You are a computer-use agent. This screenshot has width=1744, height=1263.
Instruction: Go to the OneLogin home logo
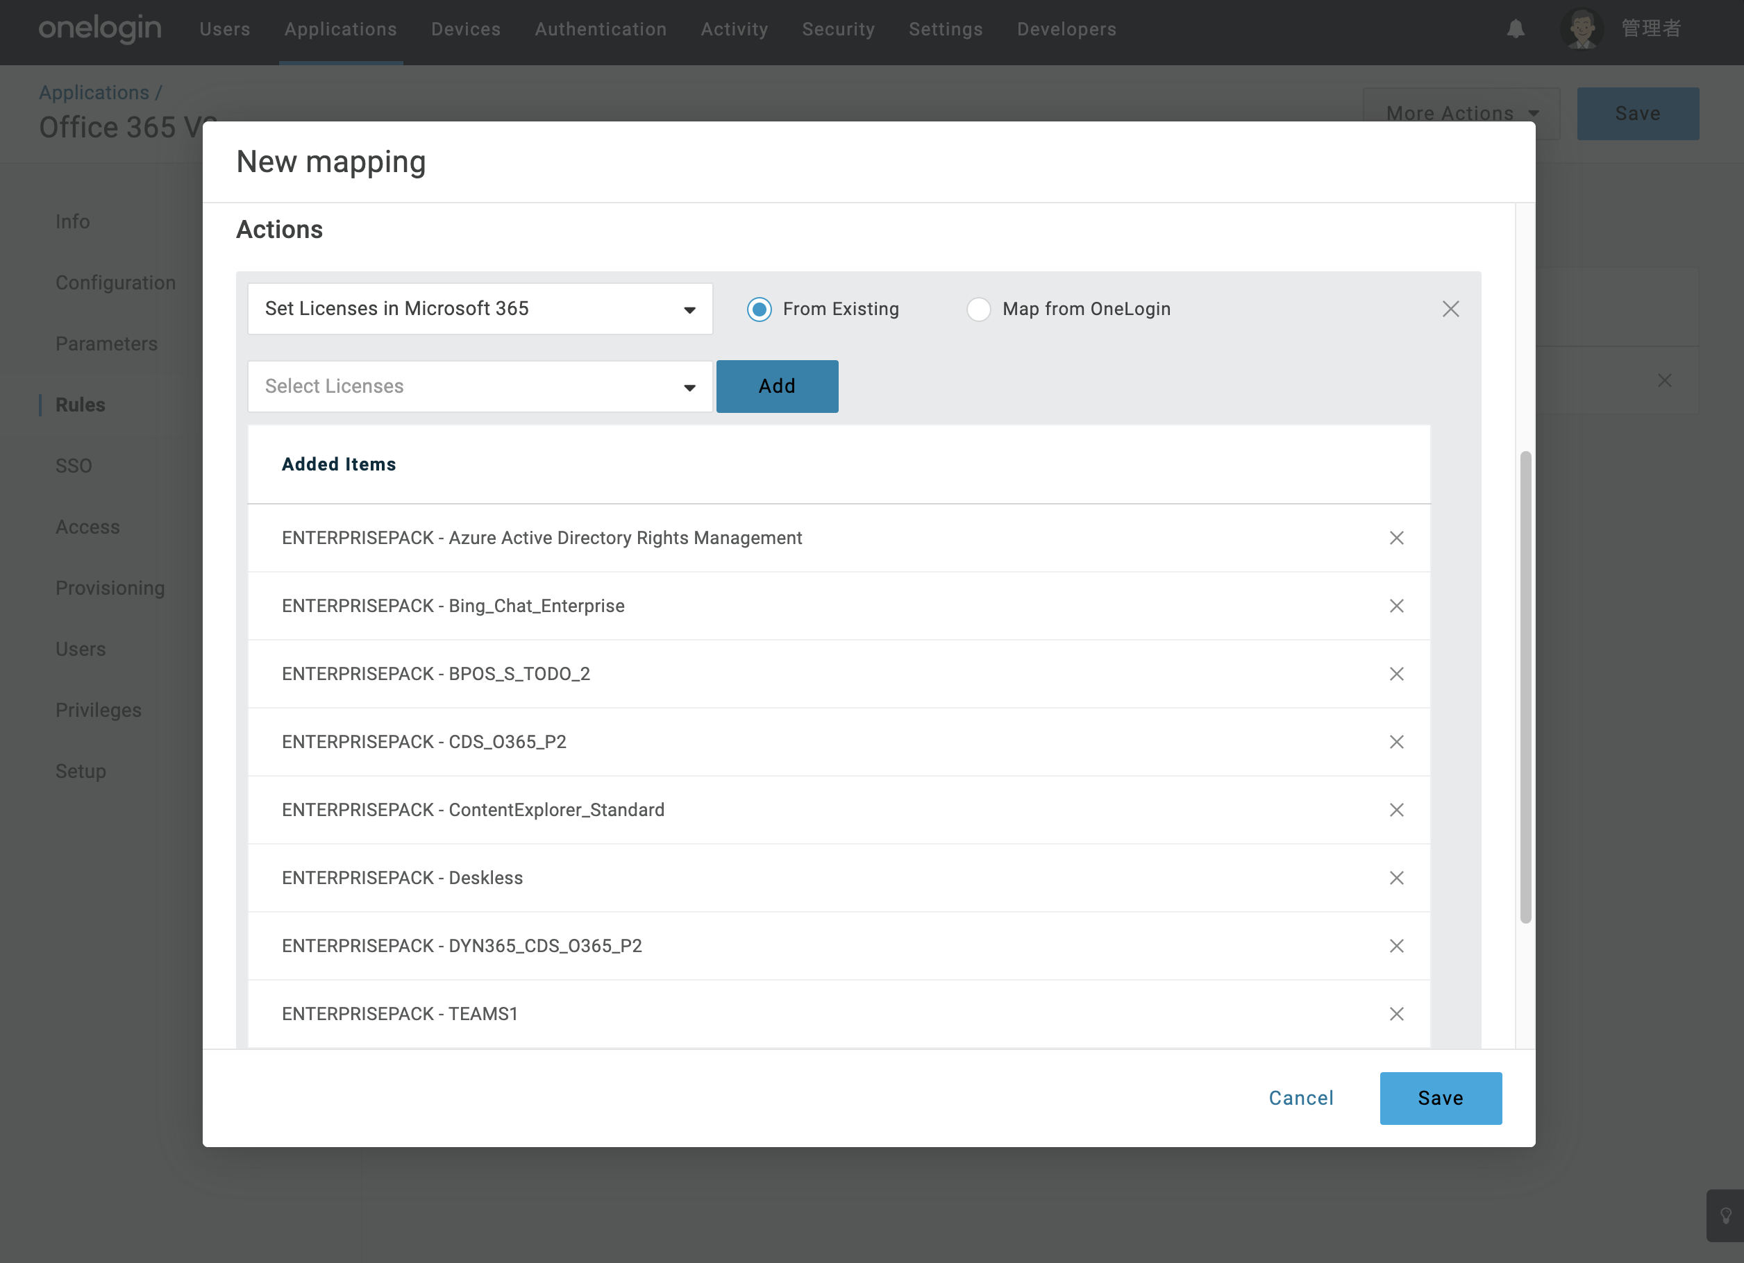100,29
